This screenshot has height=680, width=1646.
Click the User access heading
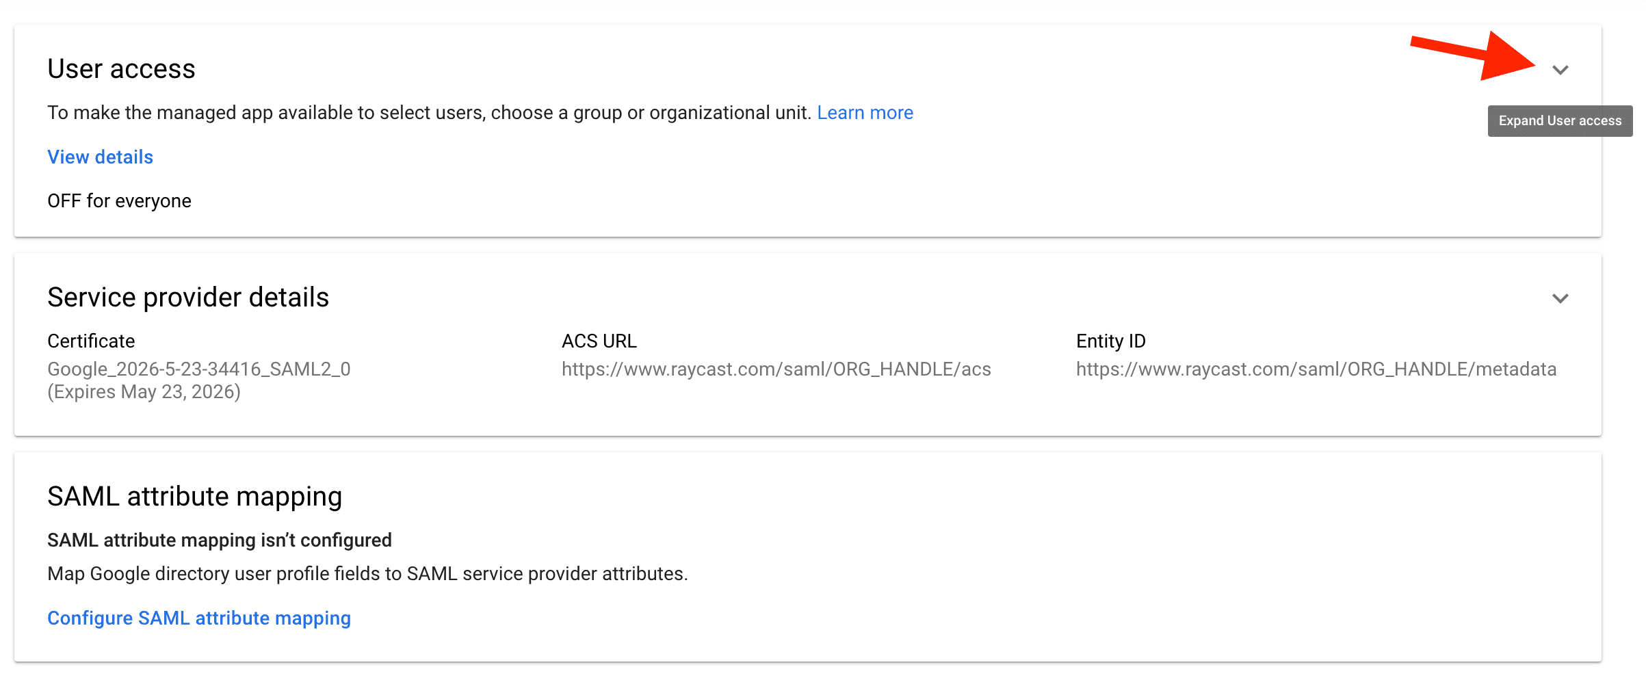tap(121, 68)
